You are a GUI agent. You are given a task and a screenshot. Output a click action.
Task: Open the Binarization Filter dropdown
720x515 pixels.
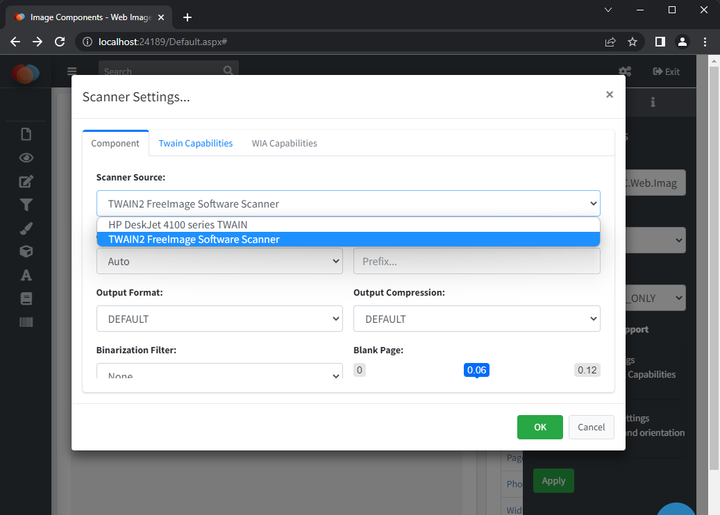coord(219,371)
